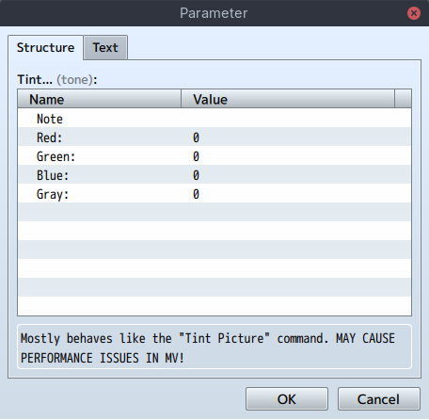Click the Gray value cell showing 0
This screenshot has height=420, width=429.
pyautogui.click(x=296, y=193)
